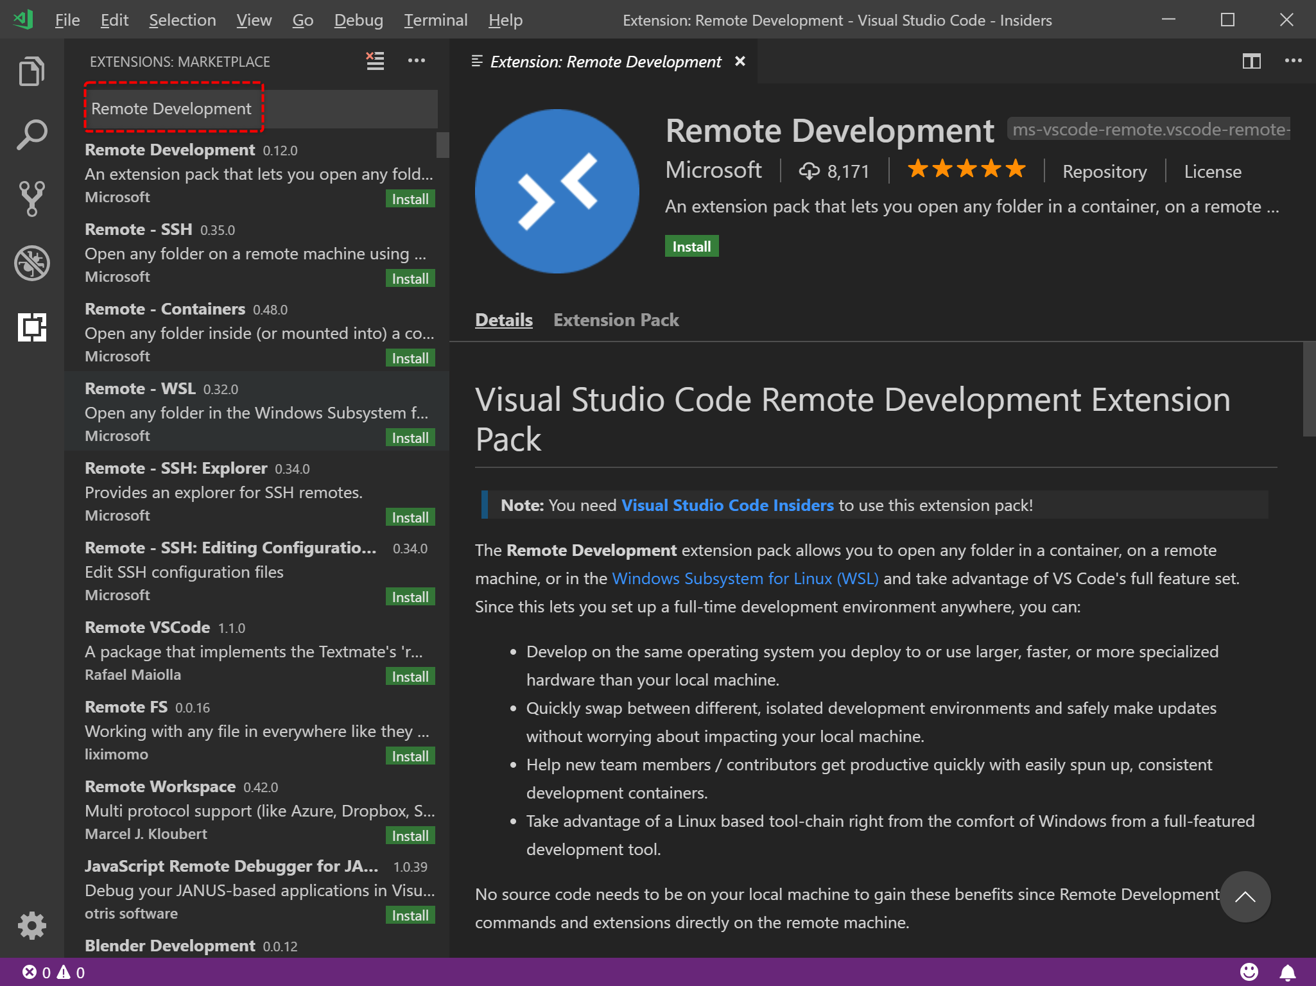Open the Terminal menu

coord(435,20)
